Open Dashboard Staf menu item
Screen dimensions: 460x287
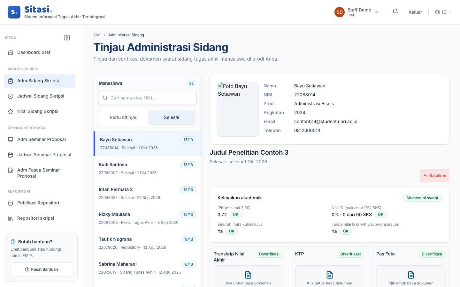tap(40, 53)
